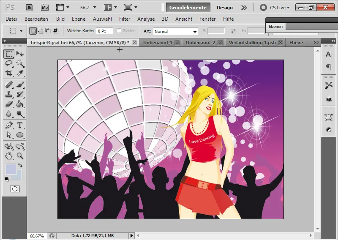This screenshot has height=240, width=338.
Task: Switch to the Unbenannt-2 document tab
Action: click(x=200, y=43)
